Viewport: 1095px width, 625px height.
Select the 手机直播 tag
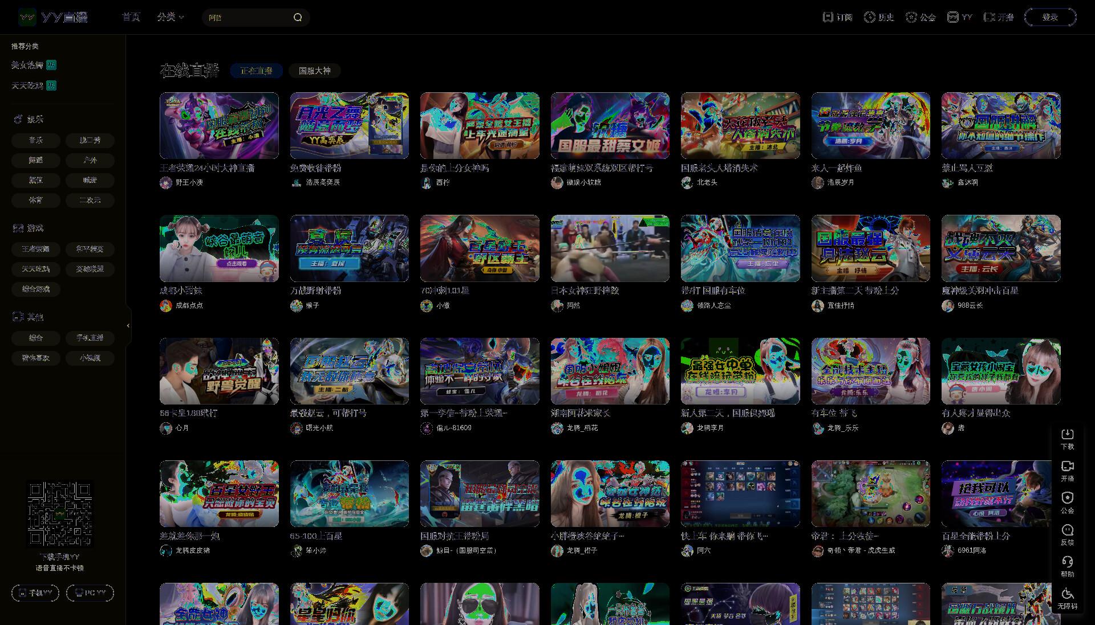[90, 338]
